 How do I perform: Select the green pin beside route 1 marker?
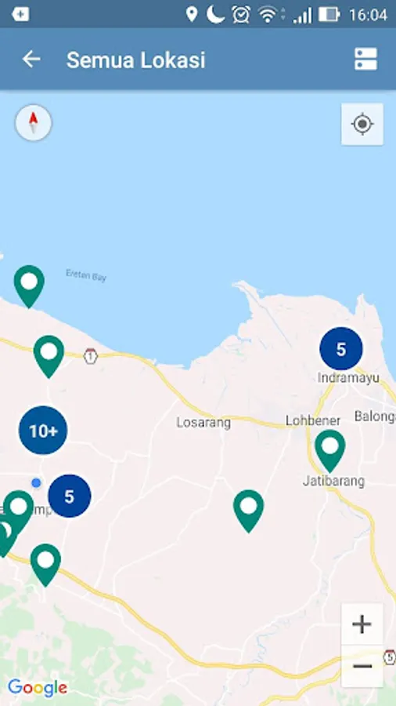49,357
